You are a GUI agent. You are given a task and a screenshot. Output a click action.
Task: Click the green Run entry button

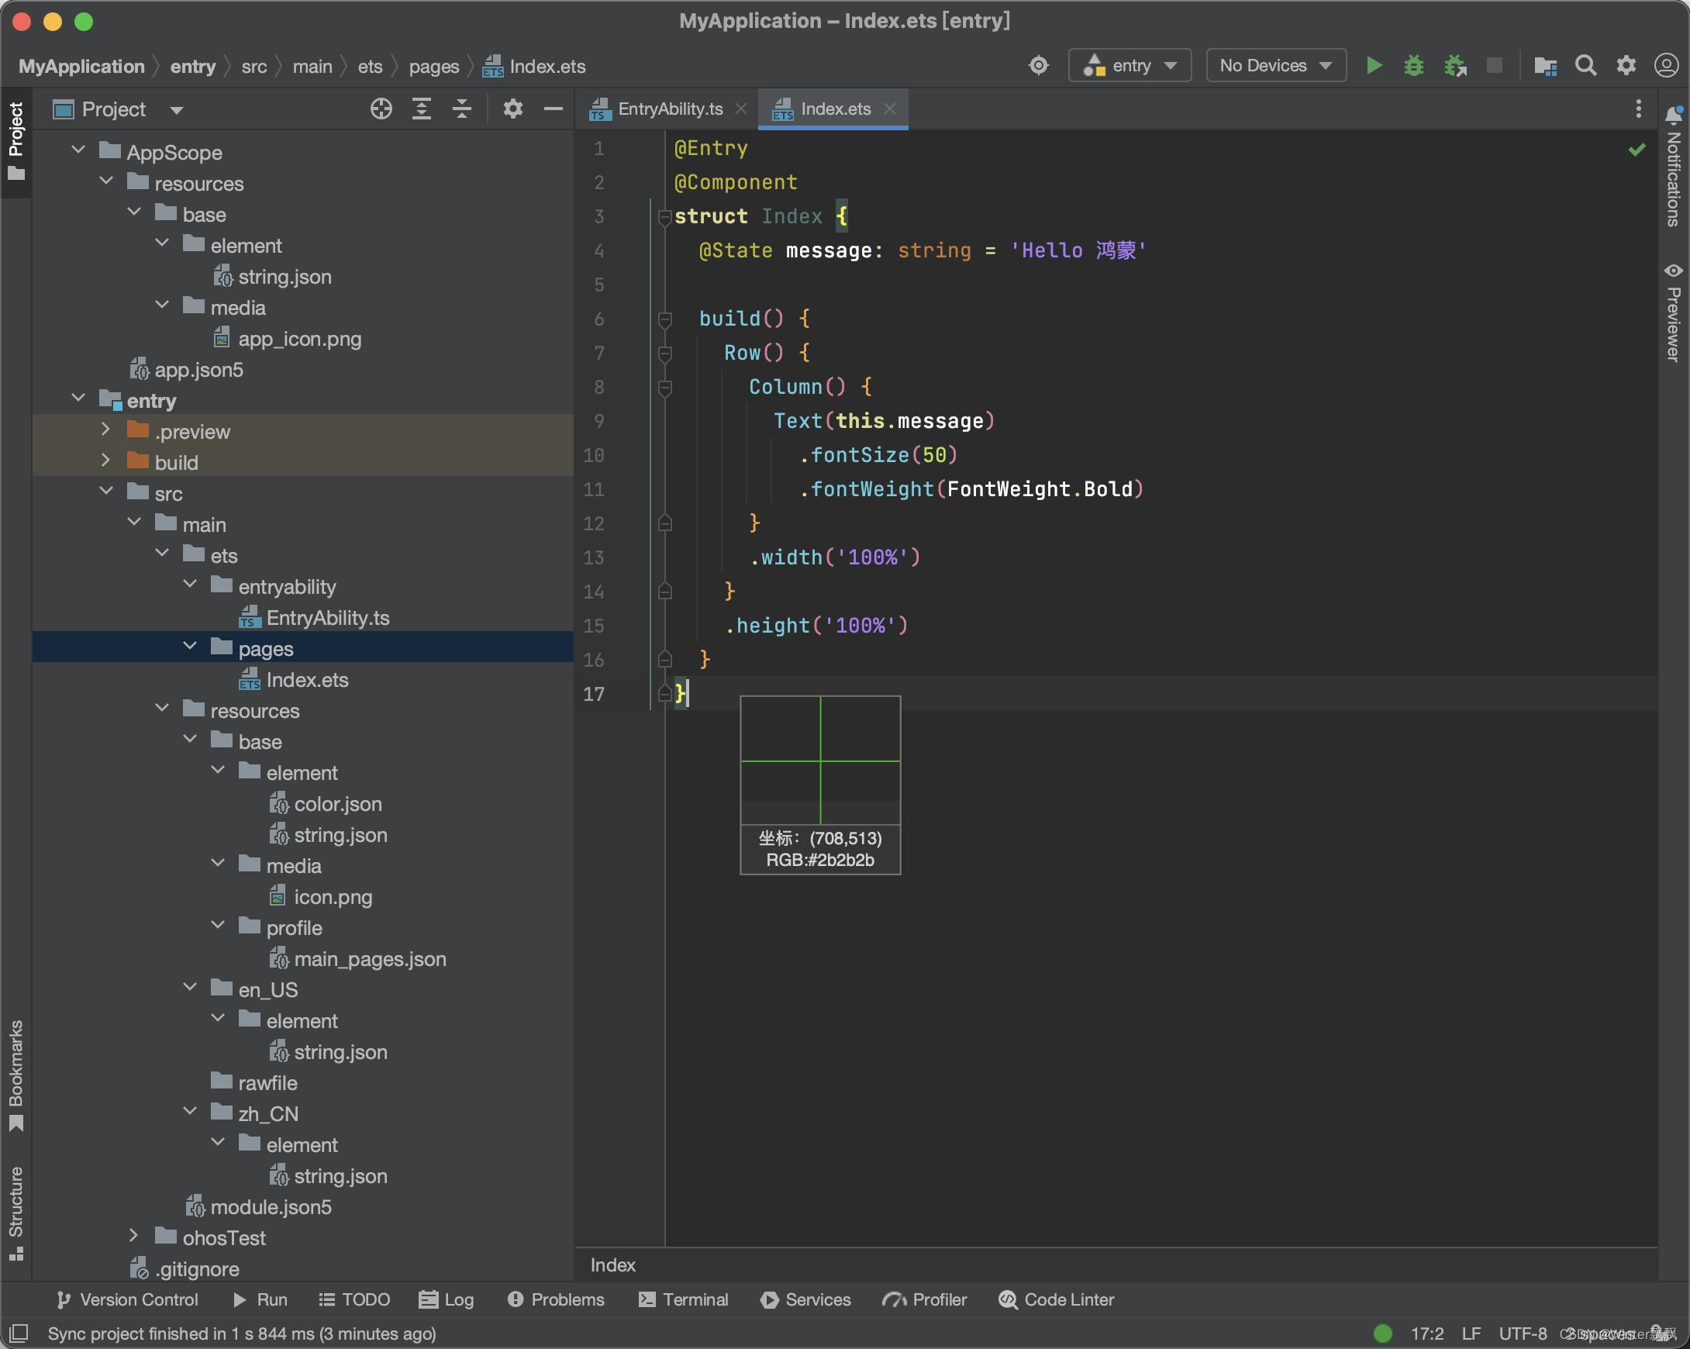tap(1374, 66)
